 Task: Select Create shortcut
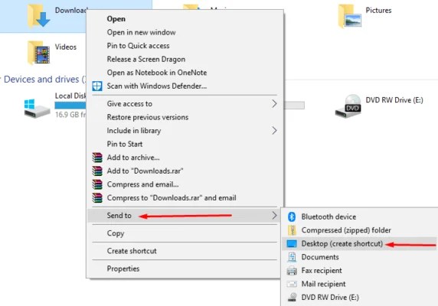point(185,251)
